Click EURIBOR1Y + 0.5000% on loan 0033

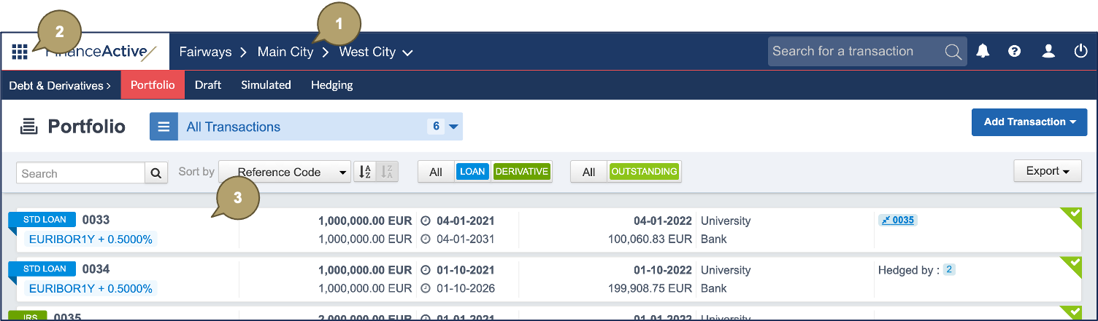pos(91,239)
